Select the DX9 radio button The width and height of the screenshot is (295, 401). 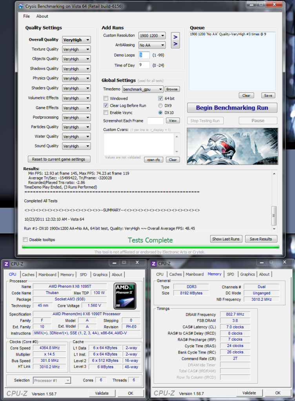pos(160,105)
